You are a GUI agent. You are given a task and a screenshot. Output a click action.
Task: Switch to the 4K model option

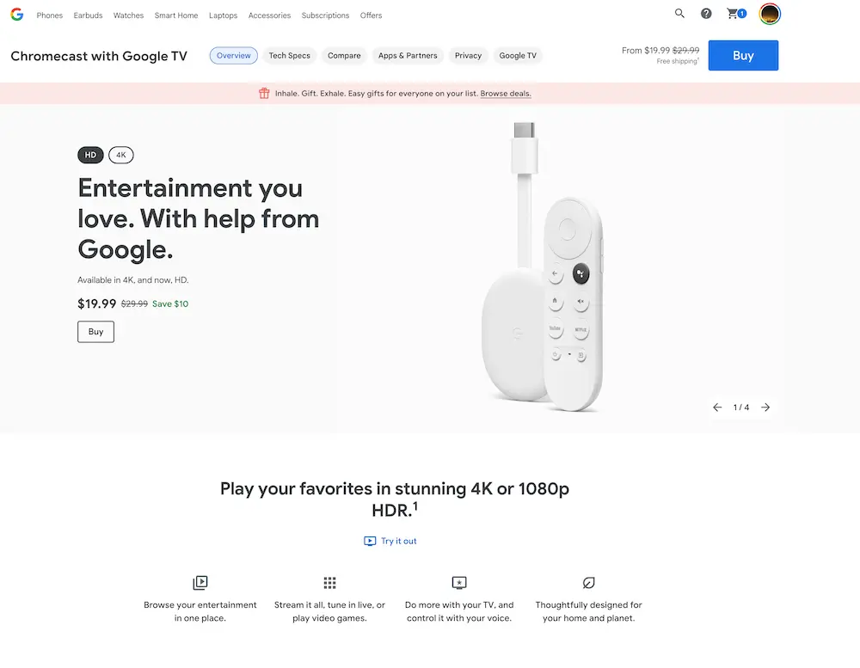point(120,156)
